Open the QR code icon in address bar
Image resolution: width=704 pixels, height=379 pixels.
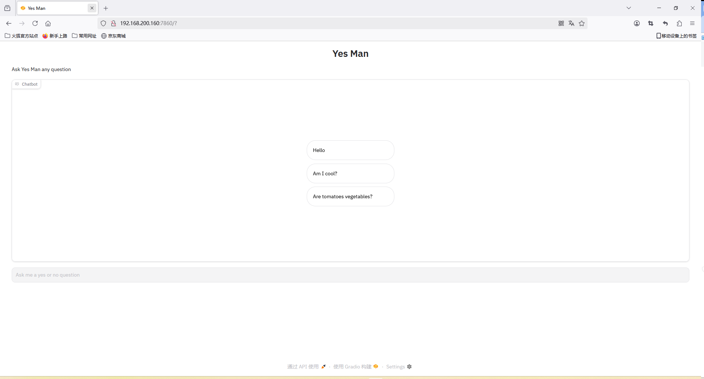click(561, 23)
